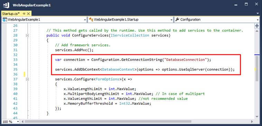Click the IServiceCollection type name
The width and height of the screenshot is (262, 126).
130,35
